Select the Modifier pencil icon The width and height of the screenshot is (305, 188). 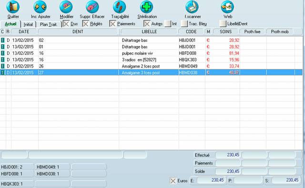point(66,7)
